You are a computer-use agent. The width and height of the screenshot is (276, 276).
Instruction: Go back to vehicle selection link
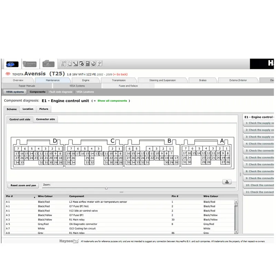coord(120,75)
